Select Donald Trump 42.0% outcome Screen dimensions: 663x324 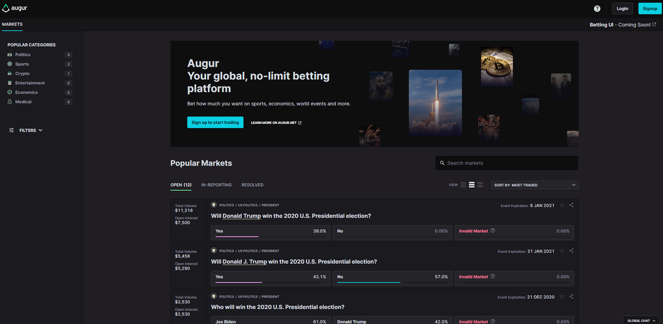[392, 320]
